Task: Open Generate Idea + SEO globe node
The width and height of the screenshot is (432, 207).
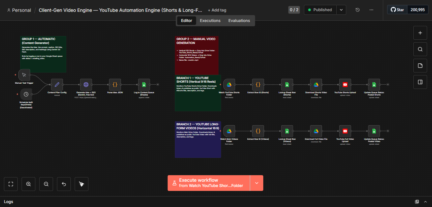Action: point(86,85)
